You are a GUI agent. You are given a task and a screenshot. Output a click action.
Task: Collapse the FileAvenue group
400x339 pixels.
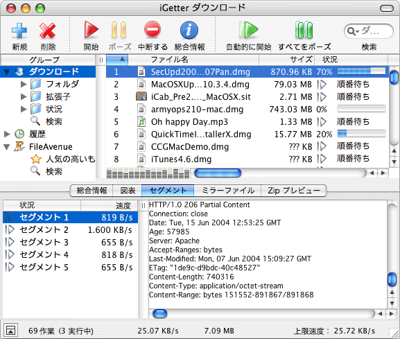point(7,147)
